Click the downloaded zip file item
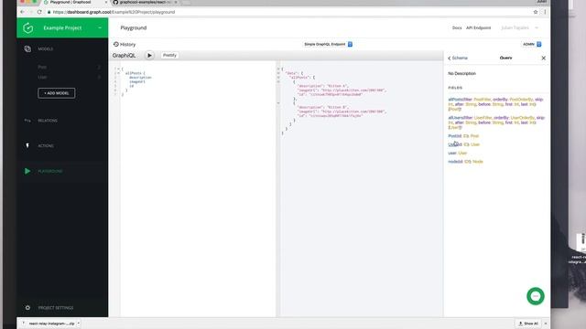Viewport: 586px width, 329px height. [51, 324]
